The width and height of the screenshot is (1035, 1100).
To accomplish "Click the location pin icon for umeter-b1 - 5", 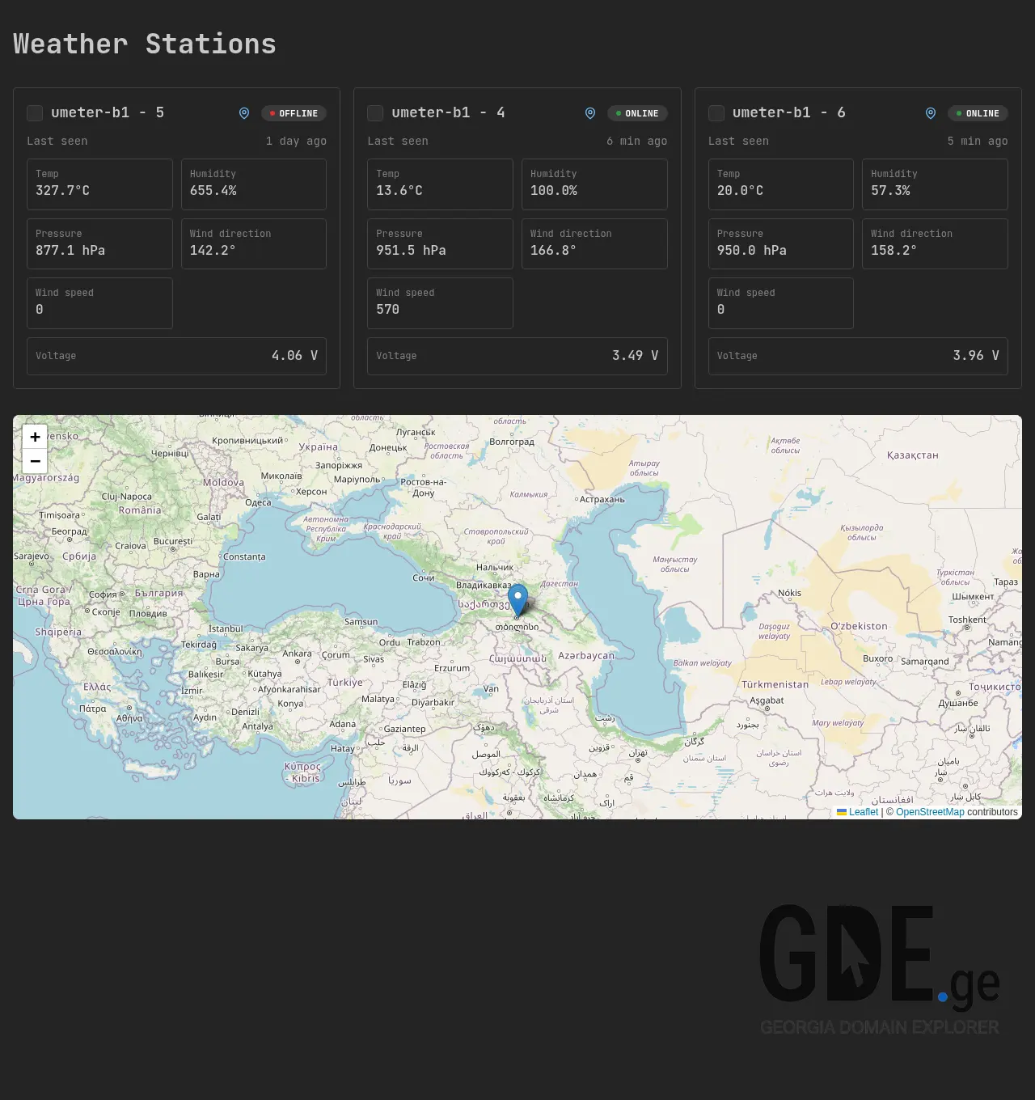I will [x=244, y=113].
